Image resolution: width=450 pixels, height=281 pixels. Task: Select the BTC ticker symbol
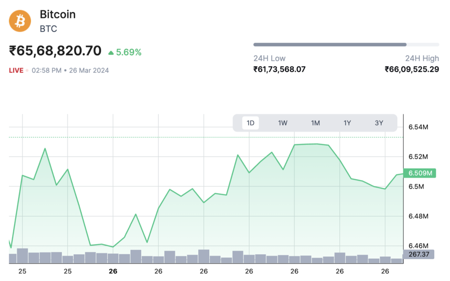click(x=48, y=29)
